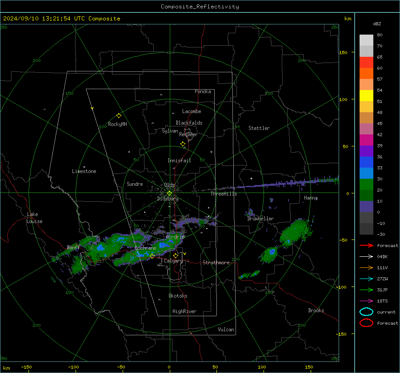Click the Innisfail label

179,161
